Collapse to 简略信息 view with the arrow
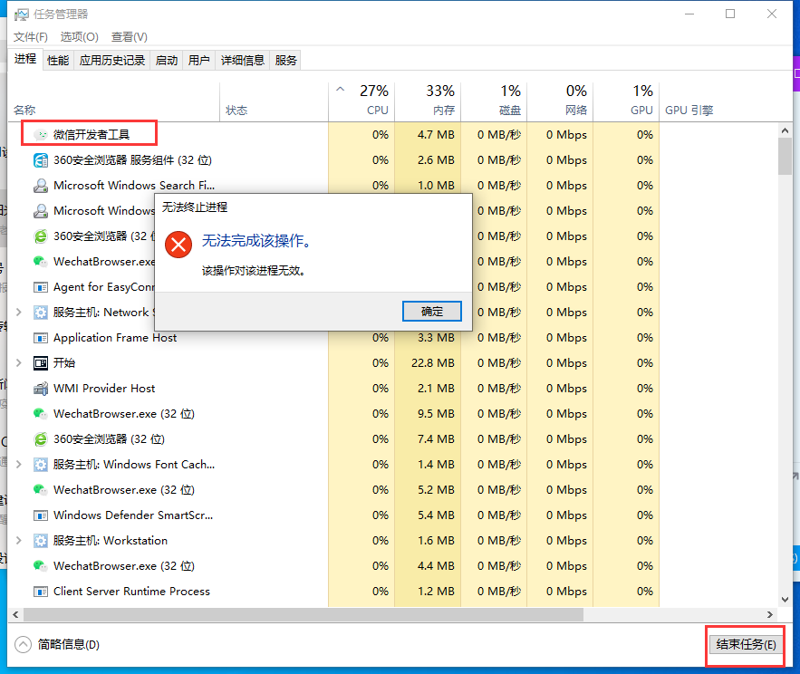This screenshot has width=800, height=674. (23, 645)
